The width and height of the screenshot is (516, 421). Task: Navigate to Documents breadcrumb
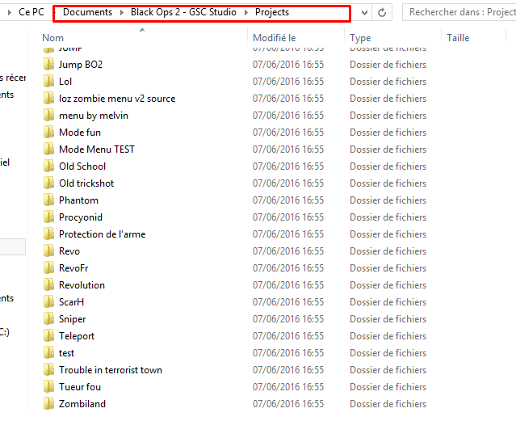click(87, 12)
